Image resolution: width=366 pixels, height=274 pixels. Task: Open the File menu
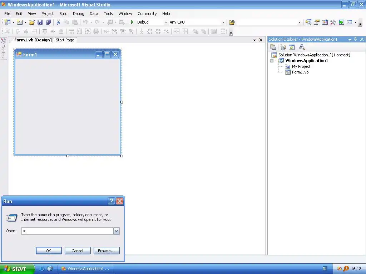click(x=7, y=14)
